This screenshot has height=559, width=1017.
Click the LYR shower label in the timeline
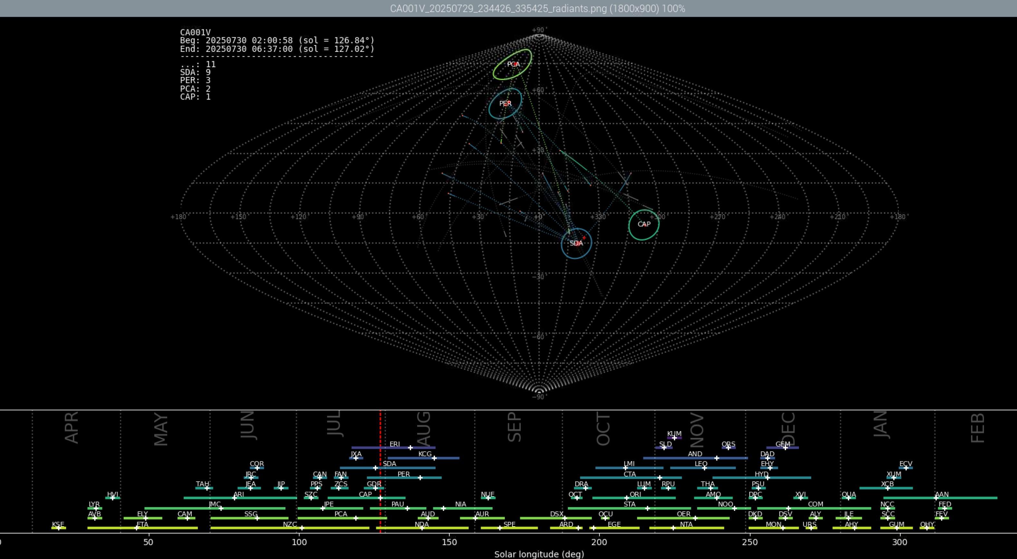pyautogui.click(x=94, y=504)
